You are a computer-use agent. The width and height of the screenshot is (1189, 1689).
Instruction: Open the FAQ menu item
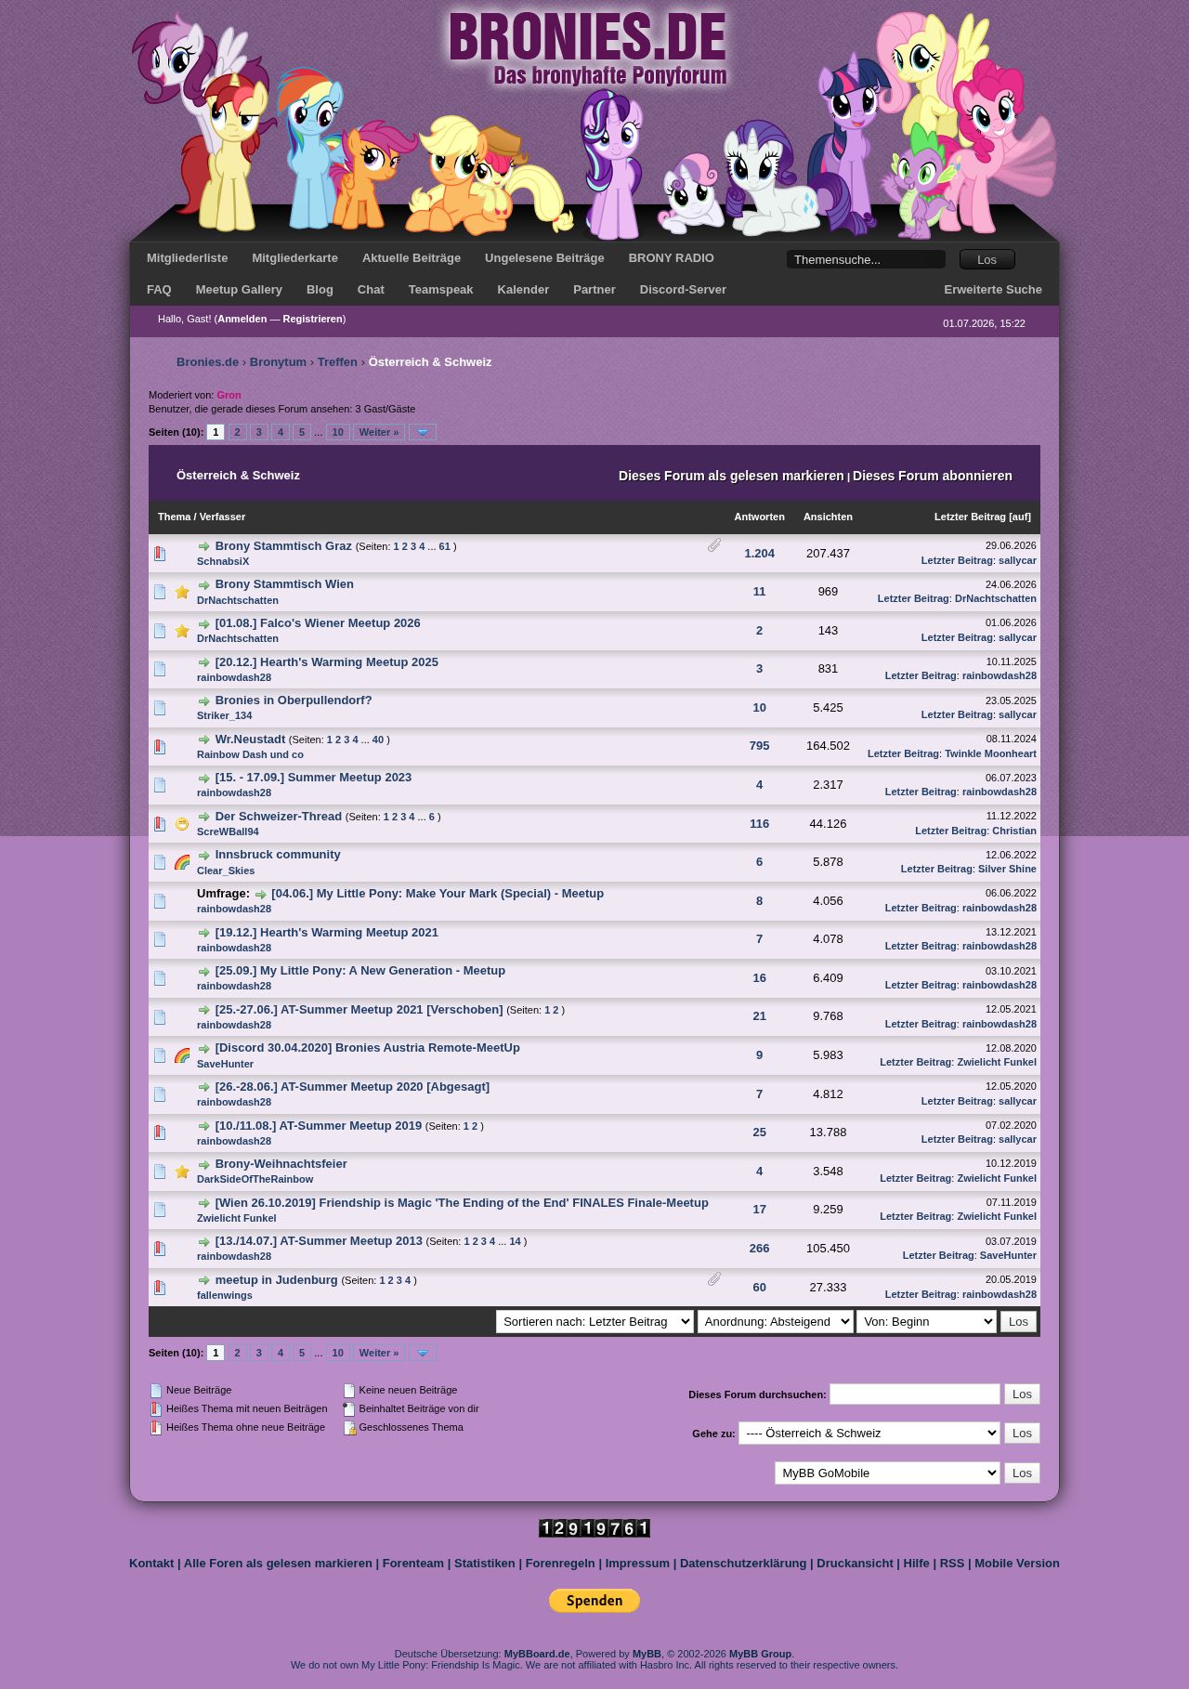159,290
